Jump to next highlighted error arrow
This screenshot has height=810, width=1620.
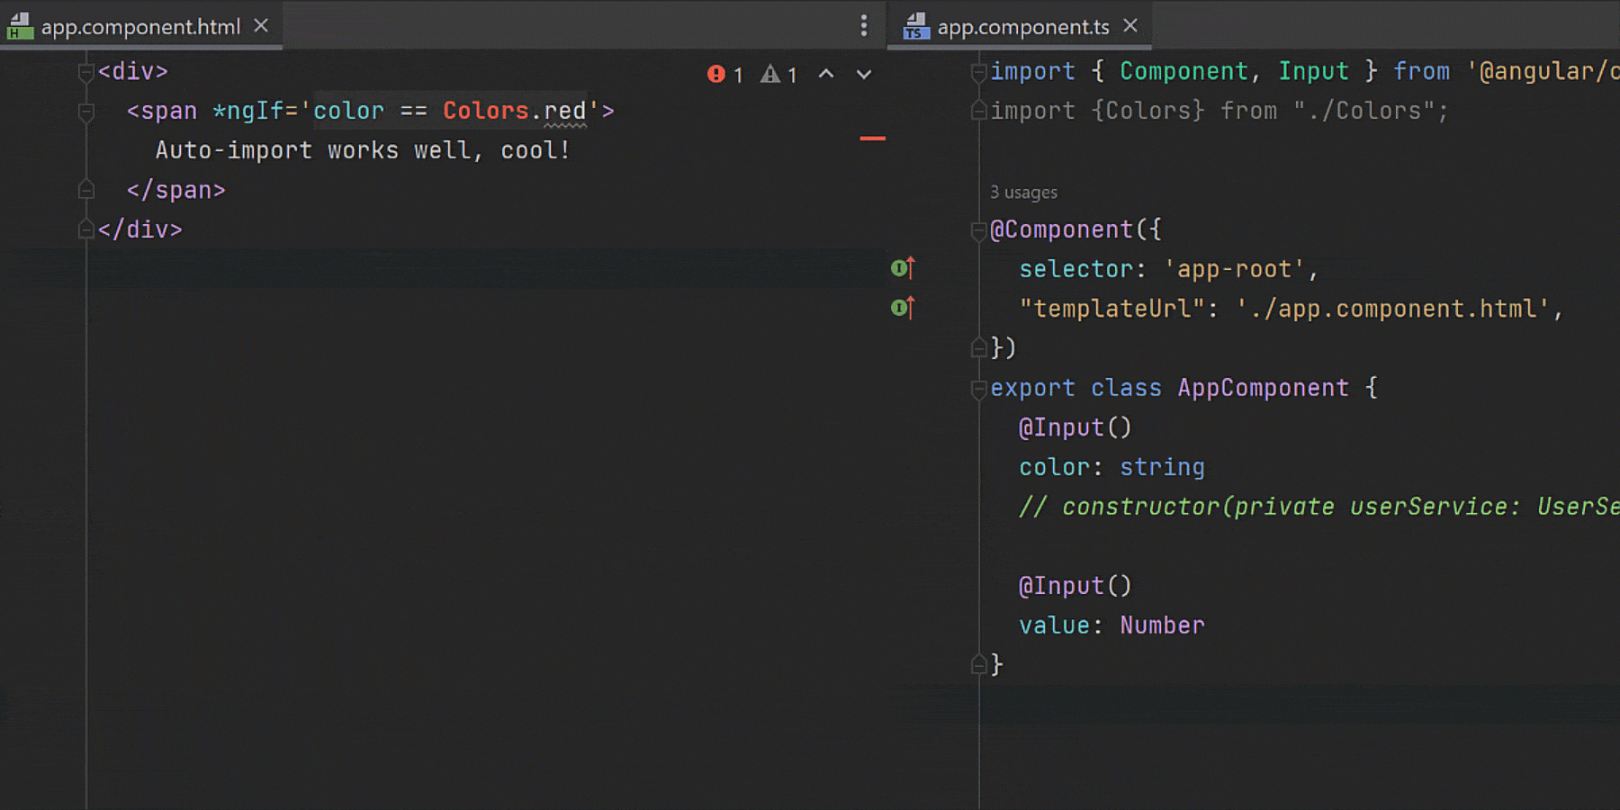[864, 75]
